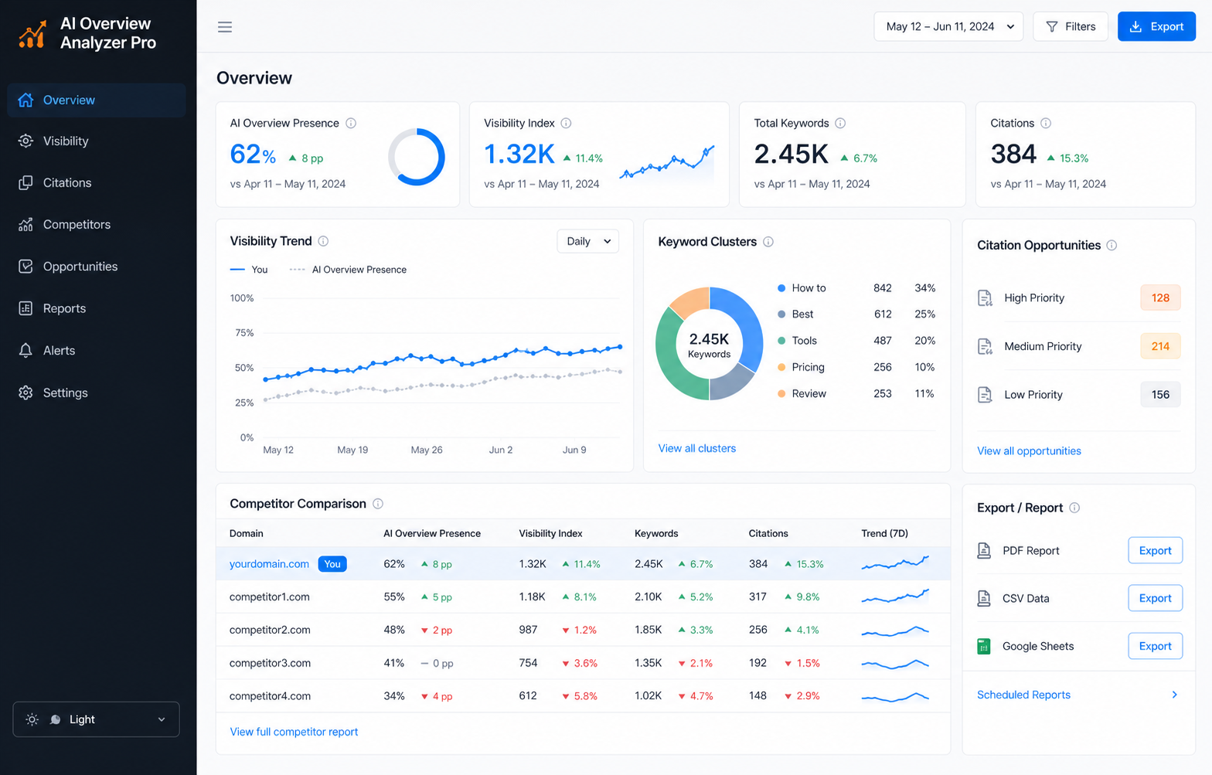Open View all opportunities link
Image resolution: width=1212 pixels, height=775 pixels.
click(x=1029, y=451)
